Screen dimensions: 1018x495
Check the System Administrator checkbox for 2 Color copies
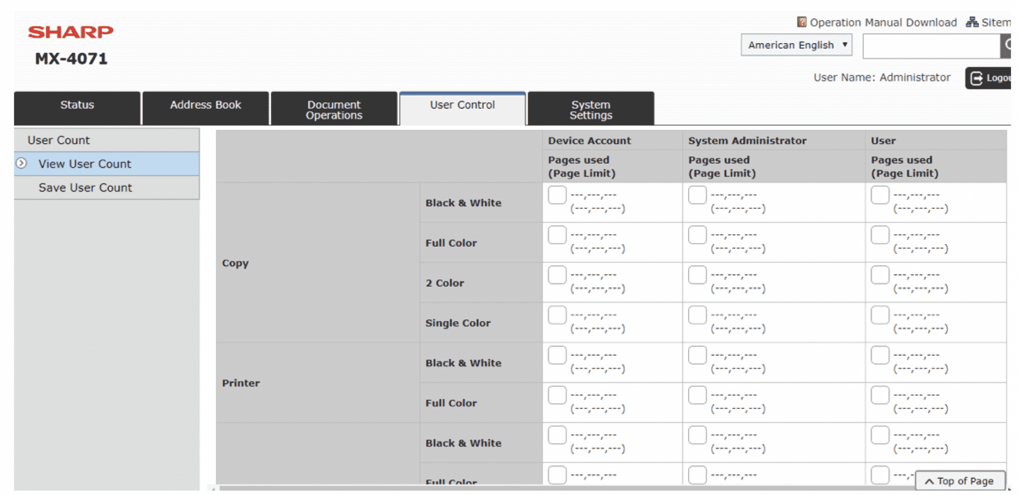(697, 275)
